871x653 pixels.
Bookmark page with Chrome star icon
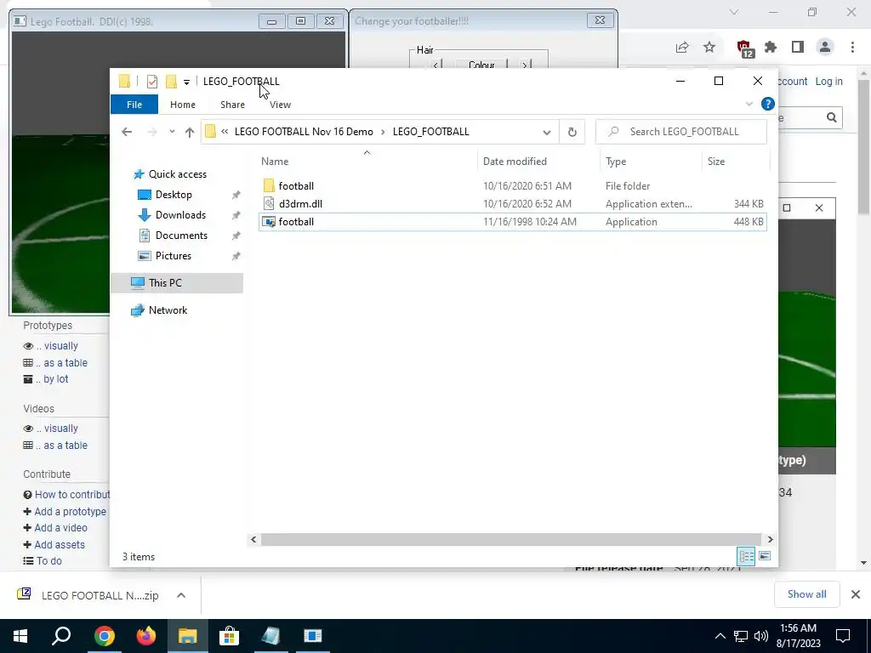click(x=709, y=48)
